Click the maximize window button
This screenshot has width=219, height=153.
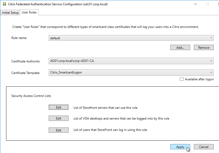coord(207,4)
